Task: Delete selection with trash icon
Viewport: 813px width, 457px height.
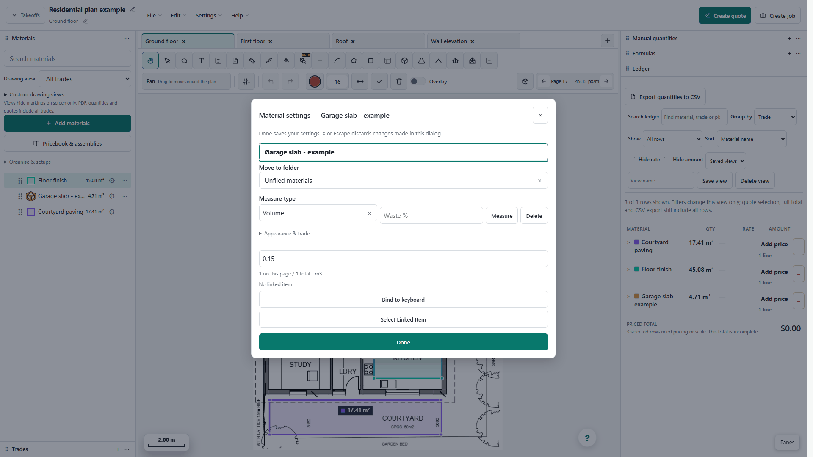Action: tap(399, 82)
